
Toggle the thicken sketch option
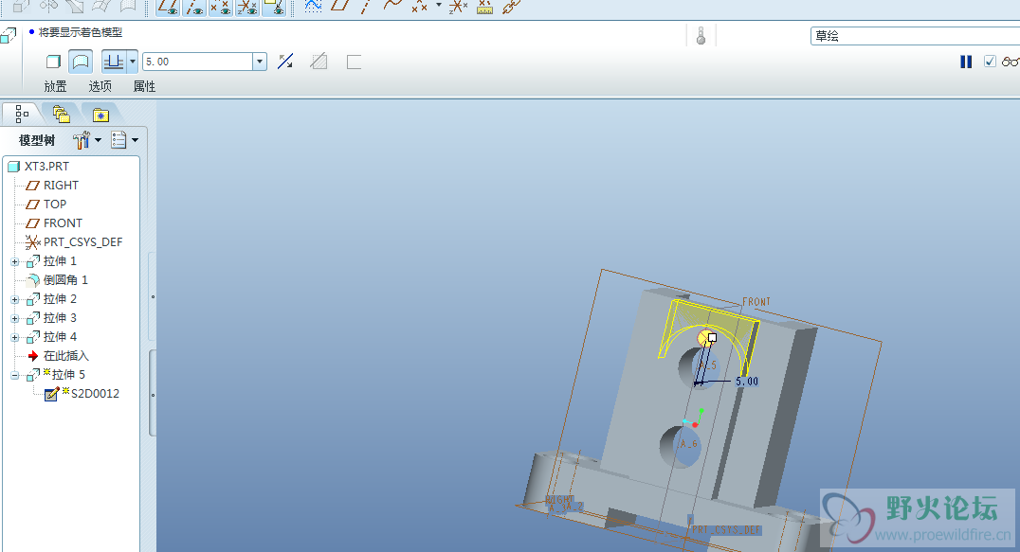(x=354, y=62)
